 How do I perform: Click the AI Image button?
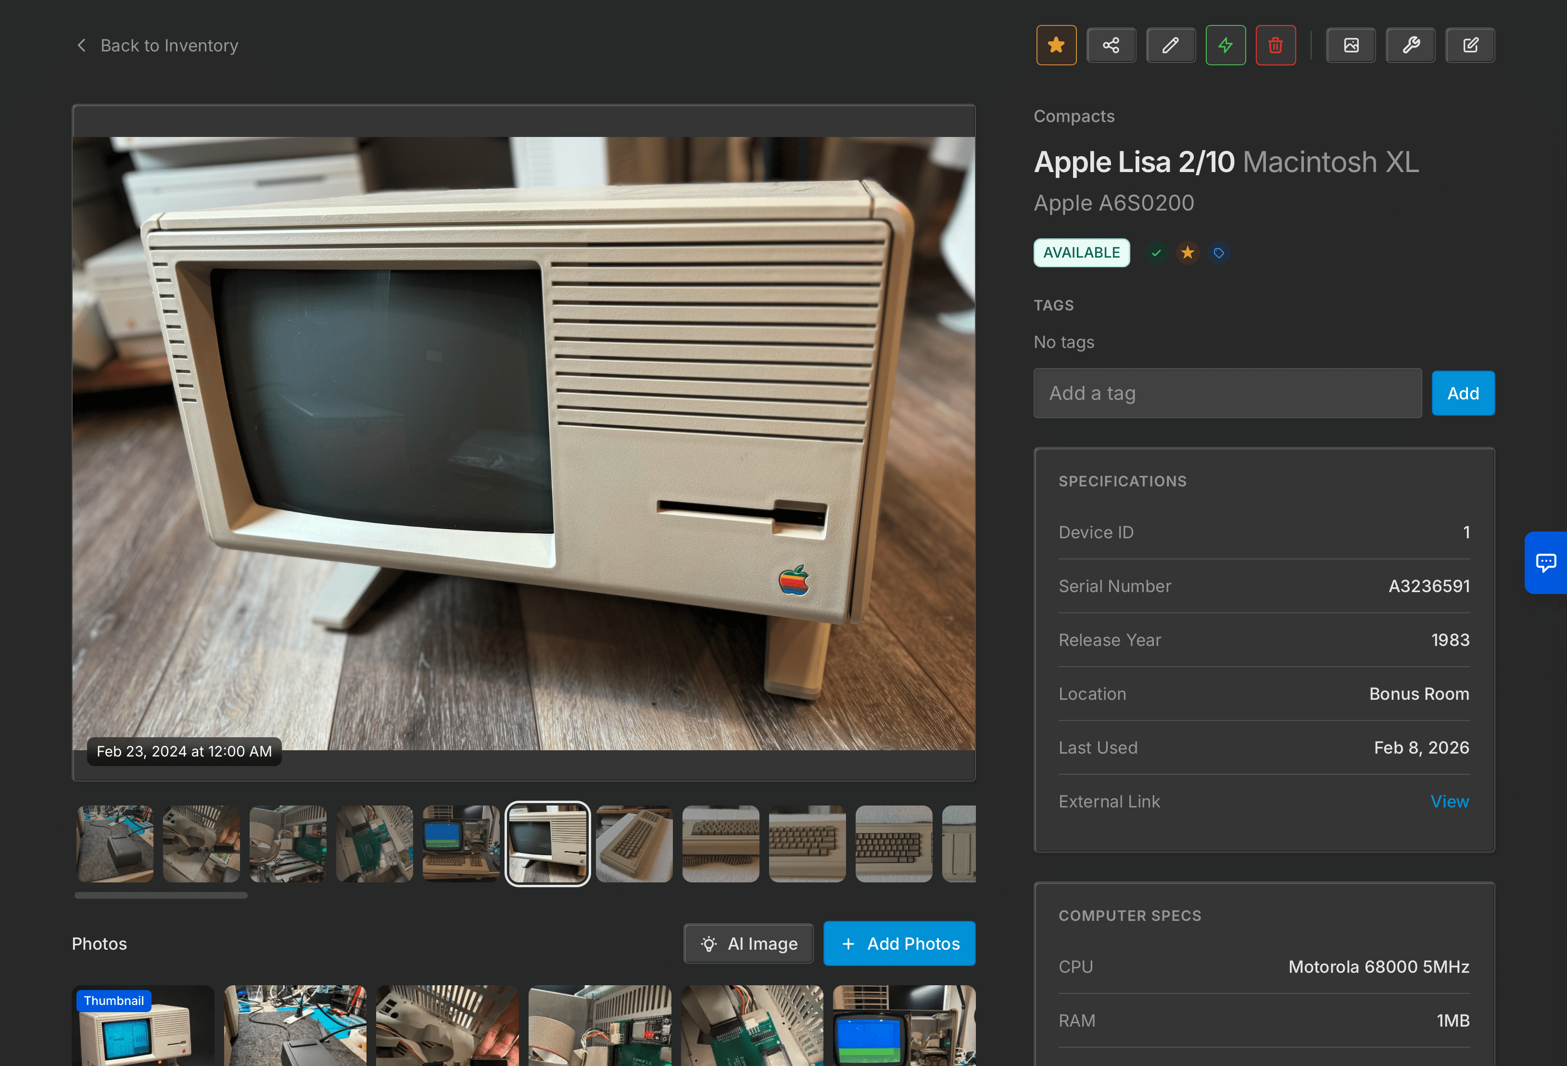pyautogui.click(x=748, y=943)
